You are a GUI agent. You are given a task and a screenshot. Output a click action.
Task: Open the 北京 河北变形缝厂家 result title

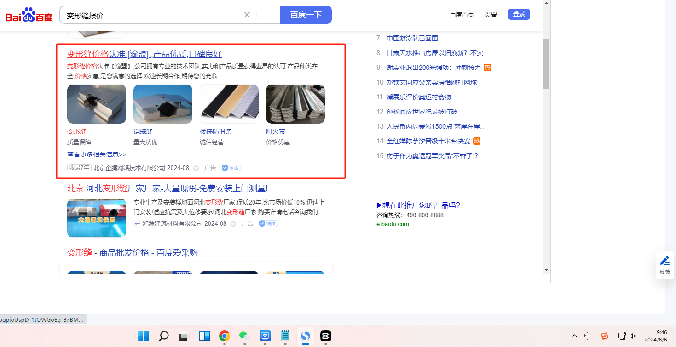[x=168, y=188]
